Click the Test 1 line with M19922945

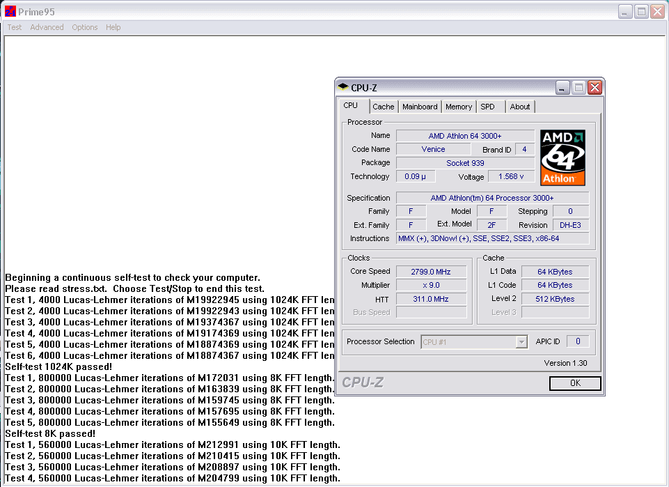click(x=169, y=300)
